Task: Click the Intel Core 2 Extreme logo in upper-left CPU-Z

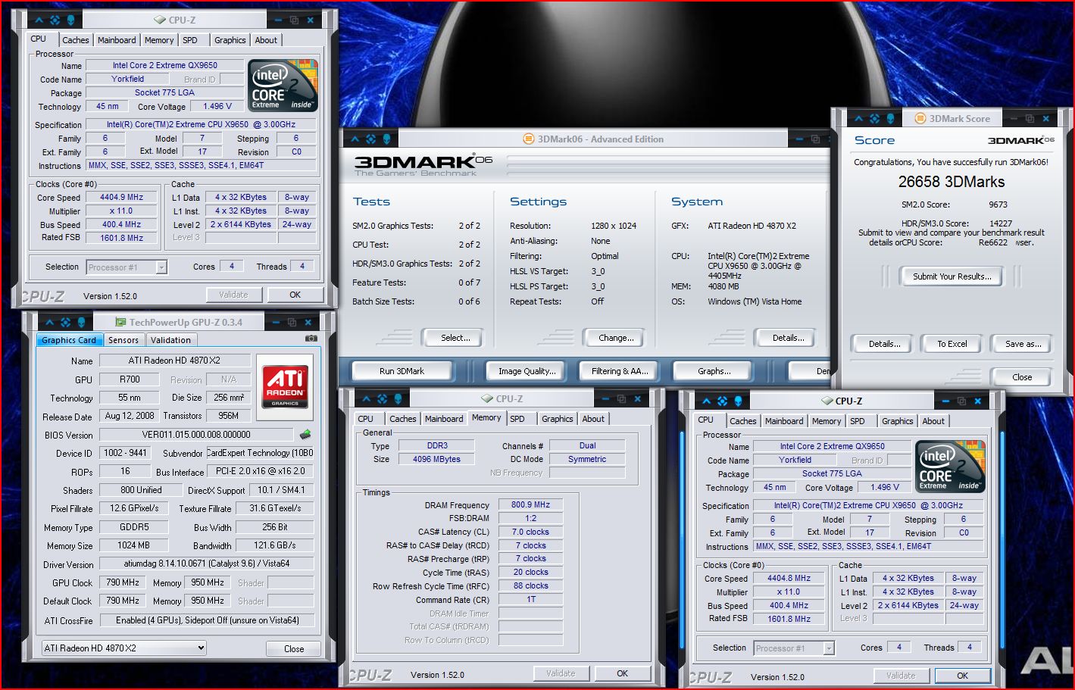Action: [x=283, y=86]
